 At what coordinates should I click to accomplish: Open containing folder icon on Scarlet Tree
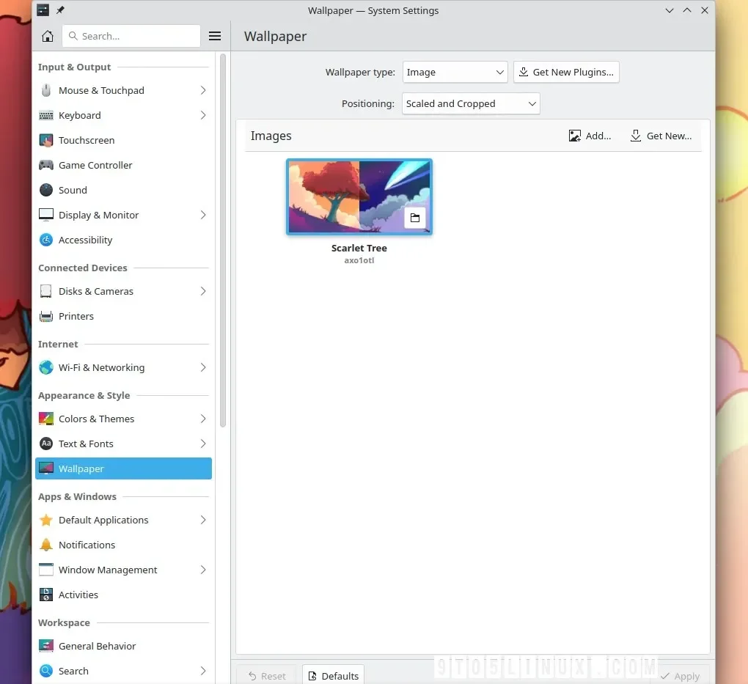tap(414, 218)
